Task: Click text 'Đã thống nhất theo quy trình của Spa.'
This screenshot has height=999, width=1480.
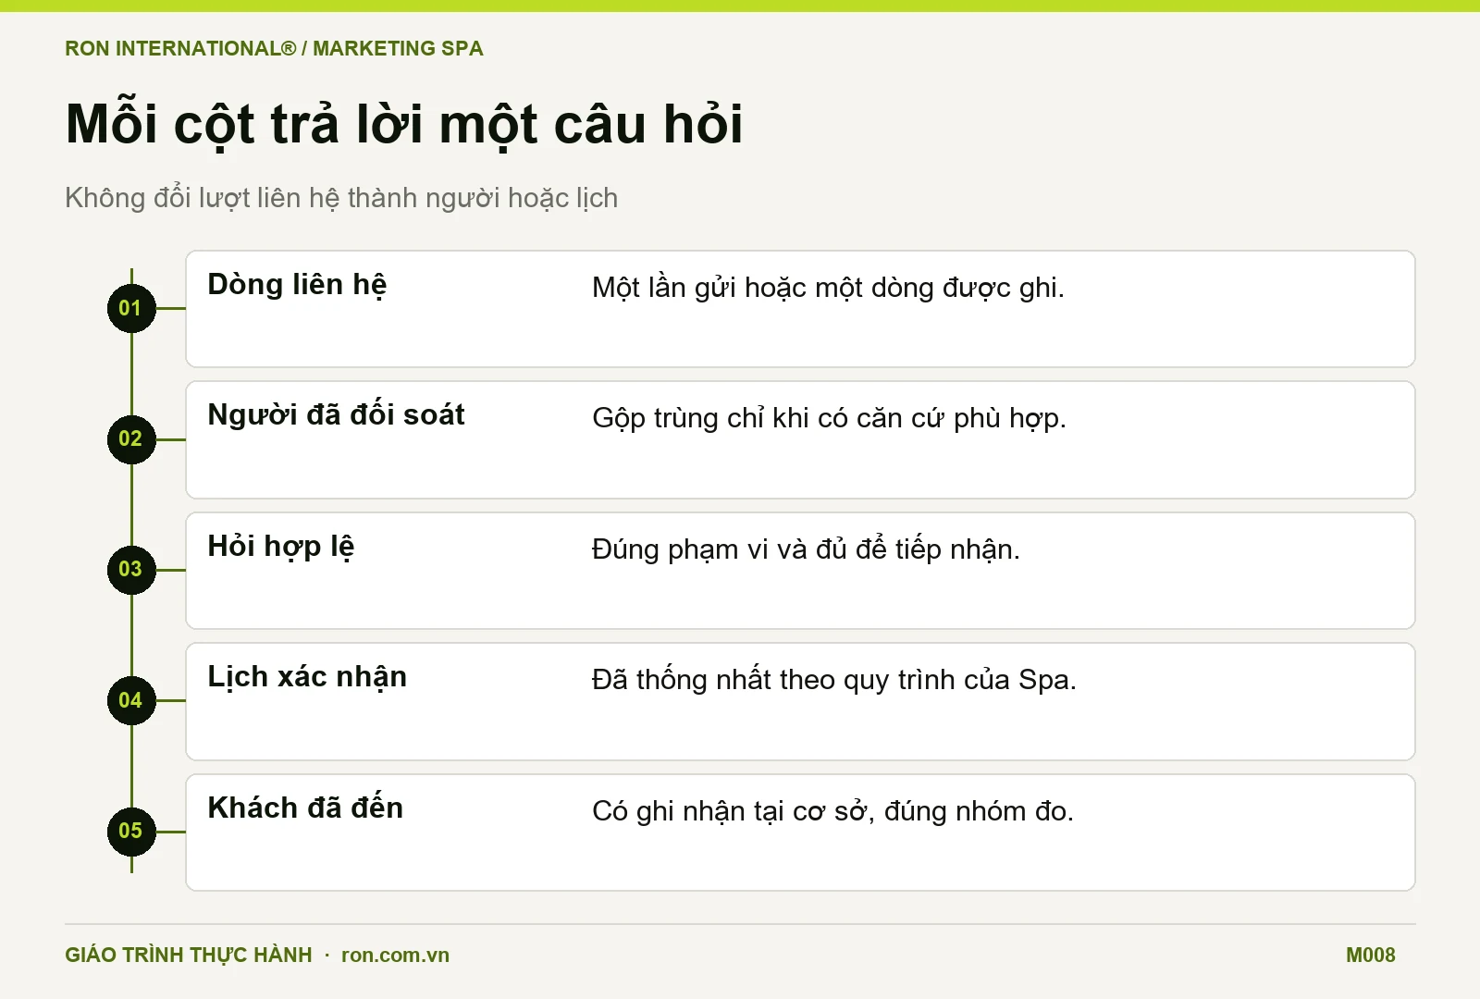Action: click(834, 680)
